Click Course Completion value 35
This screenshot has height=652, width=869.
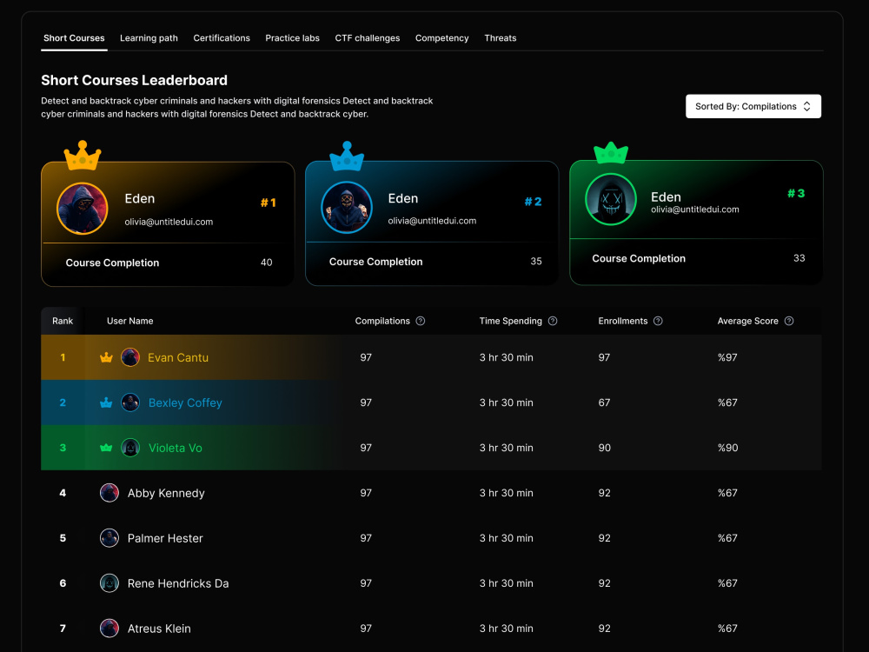[536, 262]
